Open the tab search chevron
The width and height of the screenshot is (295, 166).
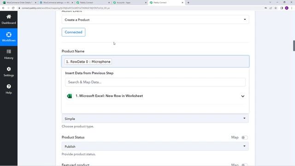click(x=270, y=2)
